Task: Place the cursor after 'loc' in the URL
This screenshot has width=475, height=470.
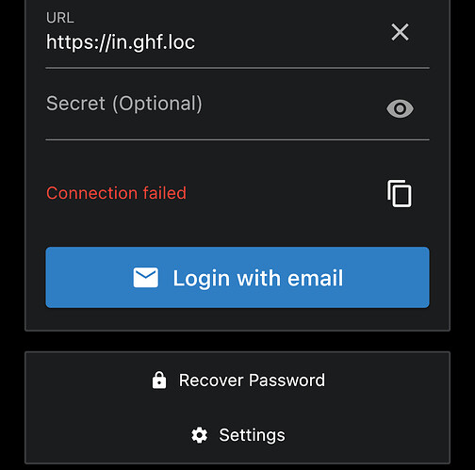Action: [x=196, y=42]
